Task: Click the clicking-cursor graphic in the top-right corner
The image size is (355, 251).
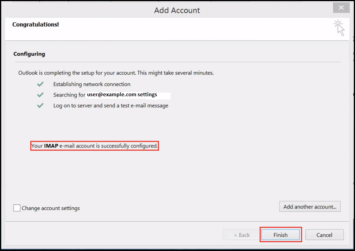Action: tap(338, 27)
